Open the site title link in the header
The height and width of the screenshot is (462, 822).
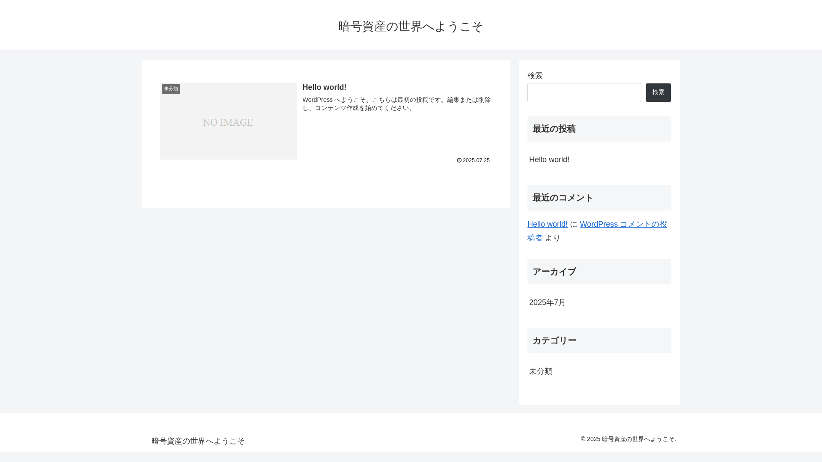click(411, 27)
